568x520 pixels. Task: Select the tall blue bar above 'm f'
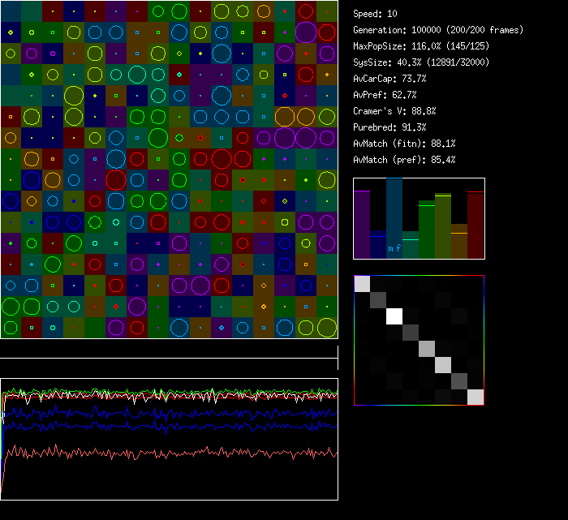point(394,209)
